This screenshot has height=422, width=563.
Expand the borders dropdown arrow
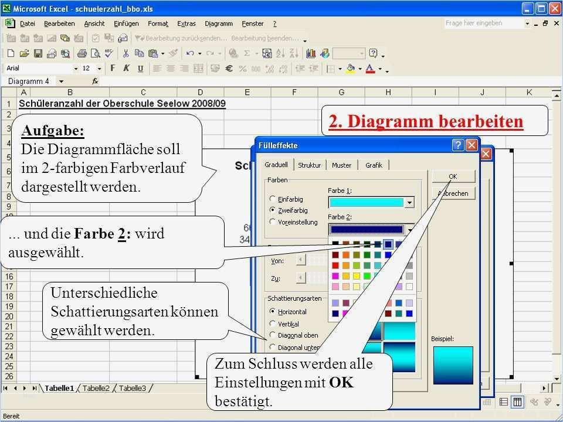(340, 69)
